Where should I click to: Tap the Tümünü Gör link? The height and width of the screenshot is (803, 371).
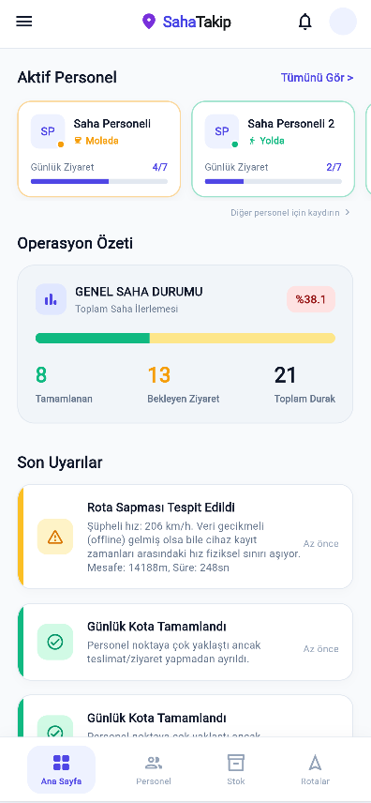[318, 78]
